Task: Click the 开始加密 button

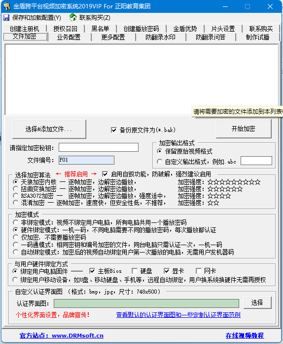Action: [x=244, y=129]
